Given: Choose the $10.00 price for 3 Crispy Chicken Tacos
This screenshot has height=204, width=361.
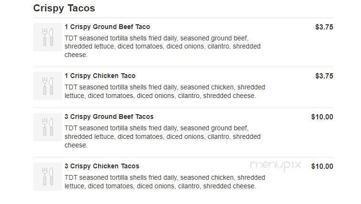Looking at the screenshot, I should (x=322, y=166).
